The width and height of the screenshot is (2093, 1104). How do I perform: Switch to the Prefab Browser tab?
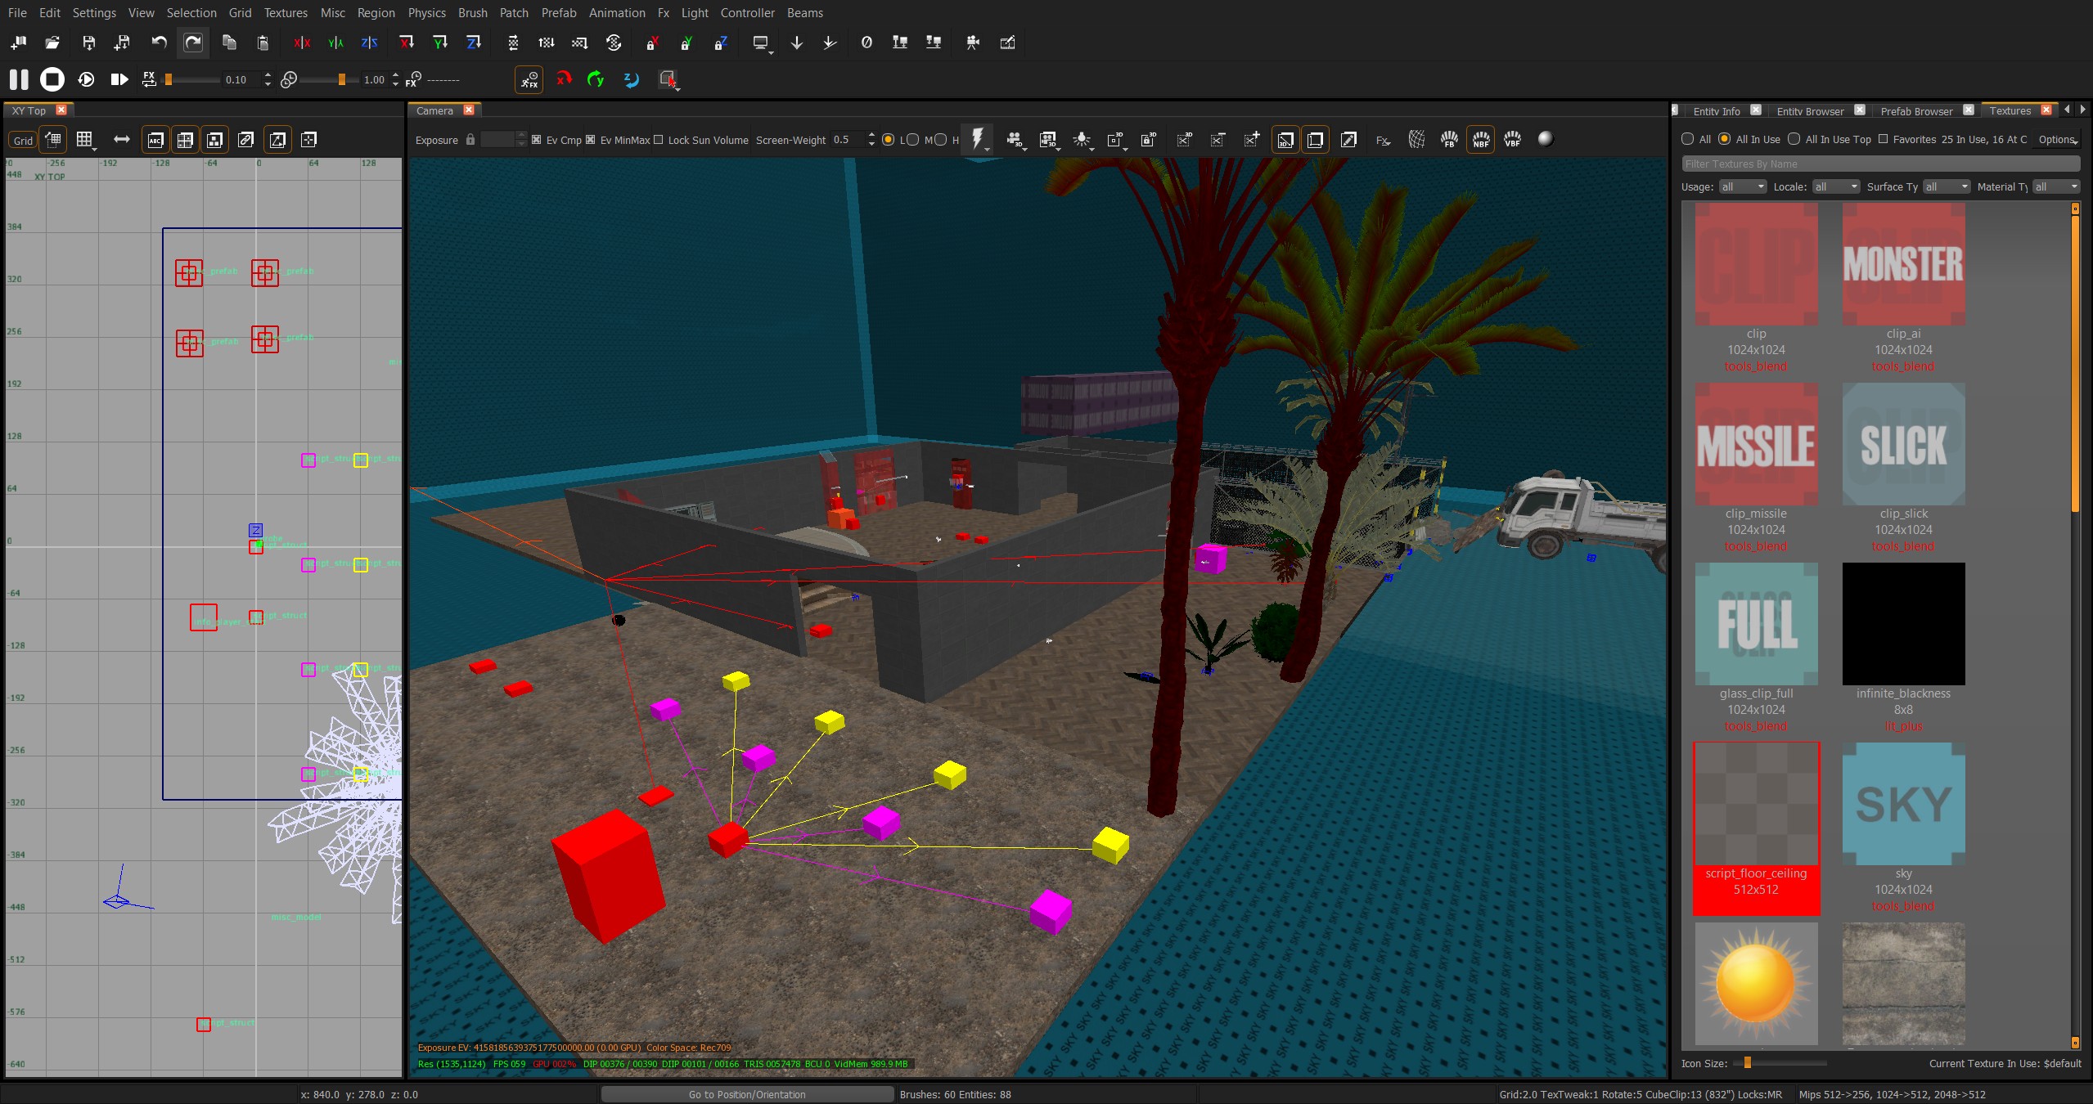point(1916,111)
